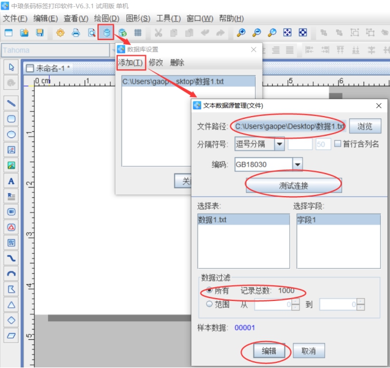Click 添加(I) in database settings
The image size is (390, 368).
(131, 62)
